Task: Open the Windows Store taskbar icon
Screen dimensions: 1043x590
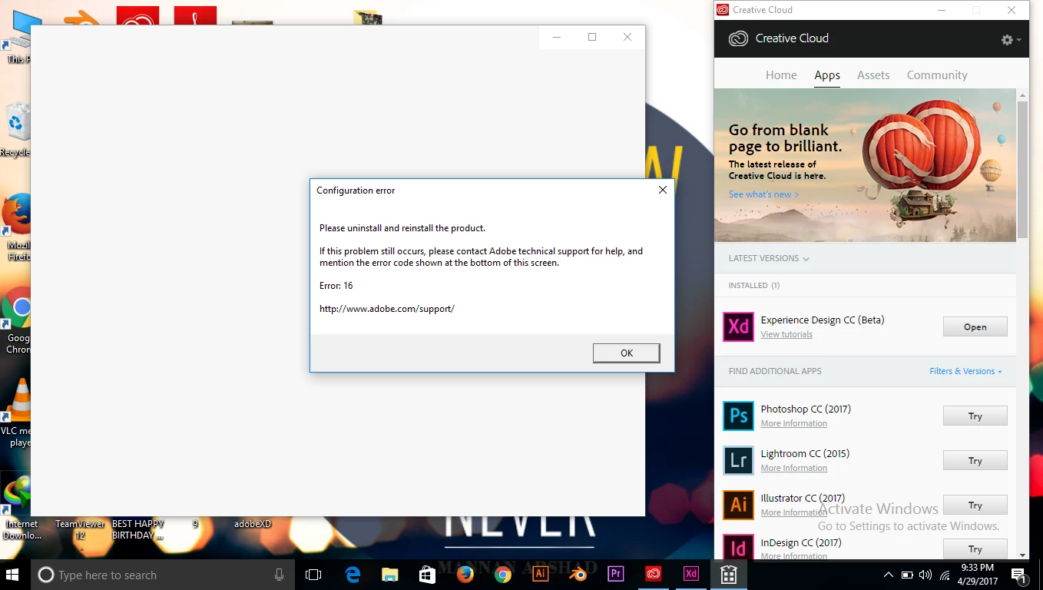Action: click(x=428, y=574)
